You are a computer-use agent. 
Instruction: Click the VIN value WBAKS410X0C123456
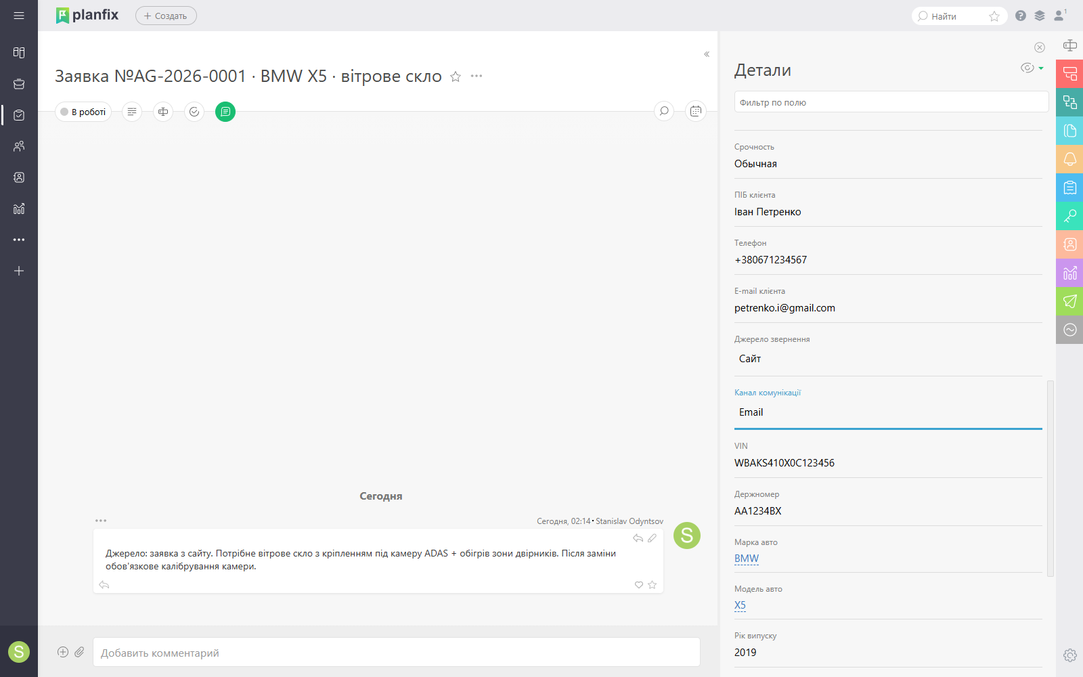point(784,463)
